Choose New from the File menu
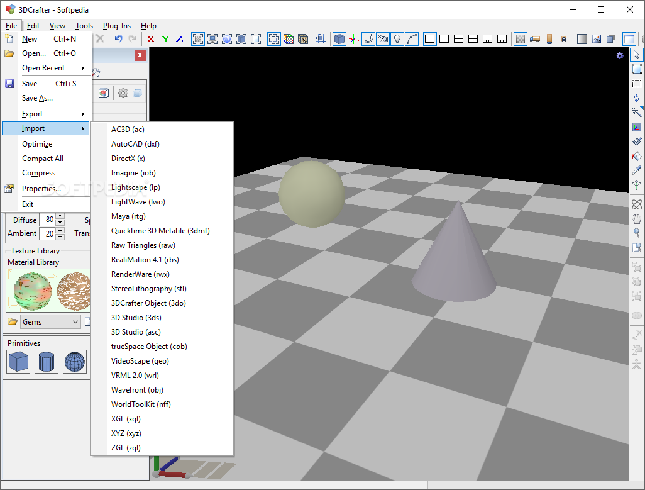645x490 pixels. tap(46, 38)
